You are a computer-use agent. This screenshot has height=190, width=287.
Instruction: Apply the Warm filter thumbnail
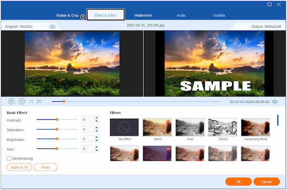point(157,127)
